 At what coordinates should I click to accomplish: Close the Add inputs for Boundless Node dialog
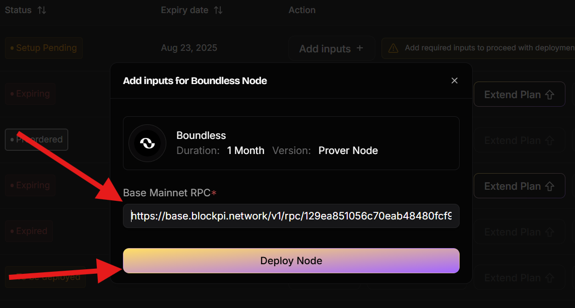455,81
